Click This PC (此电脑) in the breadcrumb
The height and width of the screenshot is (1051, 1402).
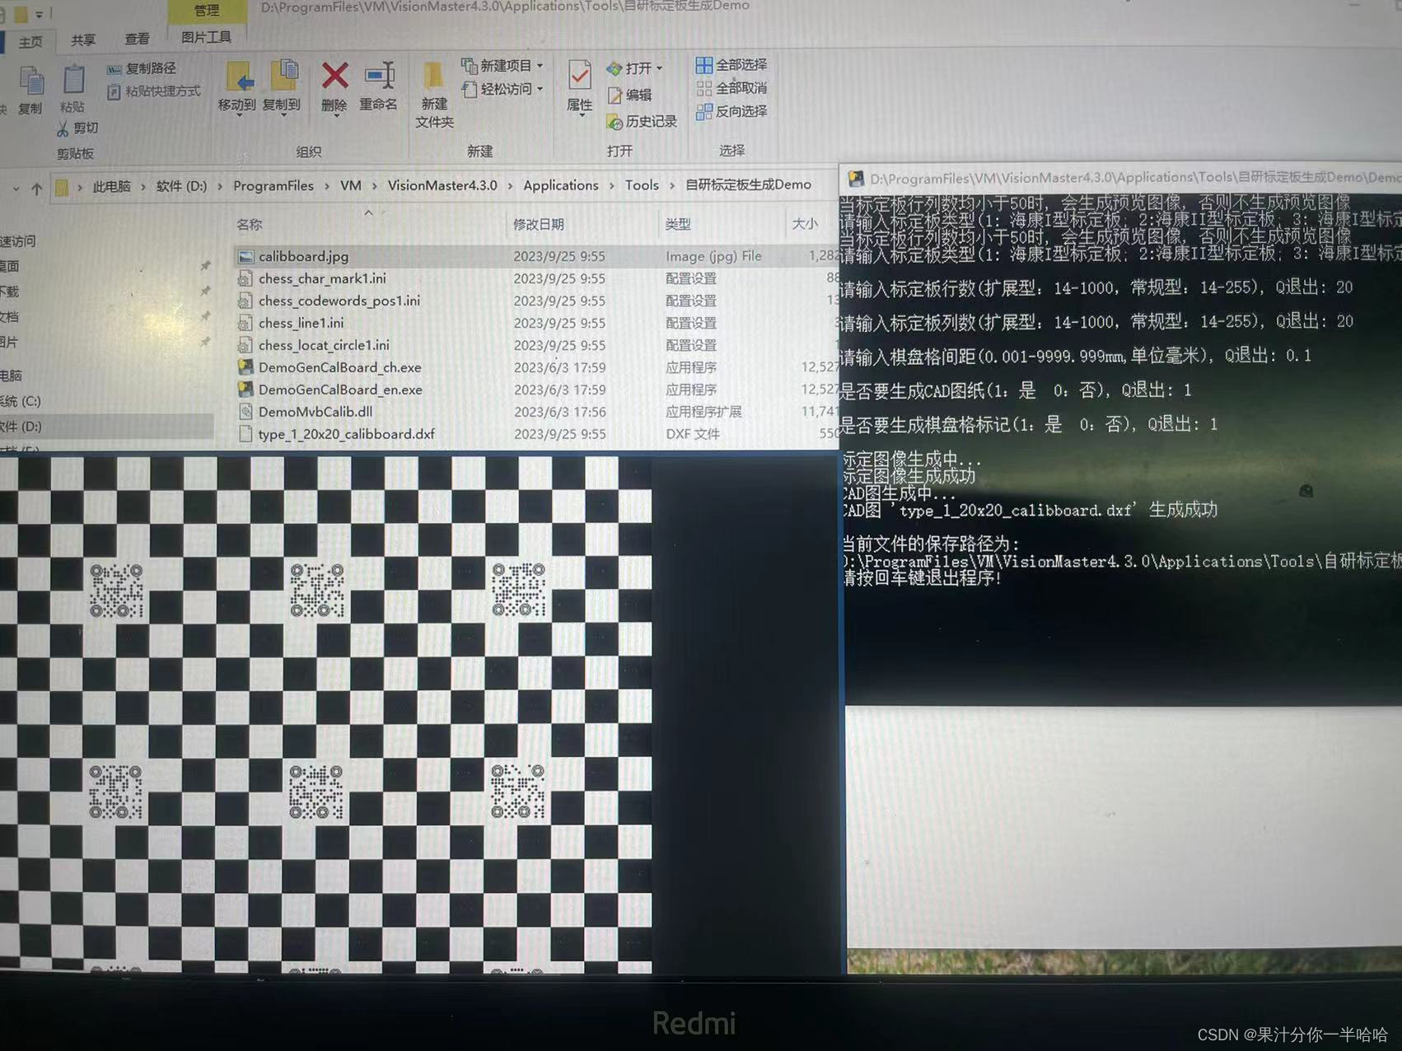coord(111,187)
